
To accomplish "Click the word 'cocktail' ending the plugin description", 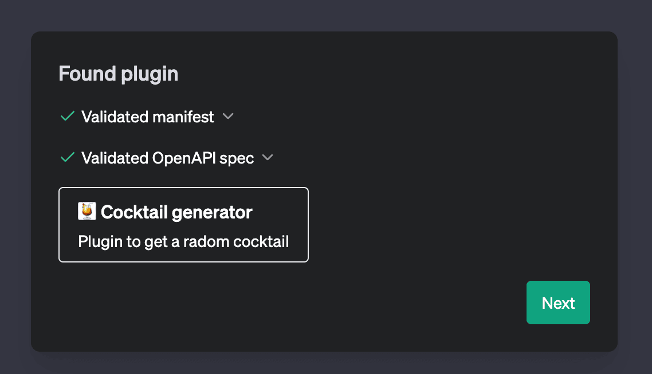I will (x=261, y=241).
